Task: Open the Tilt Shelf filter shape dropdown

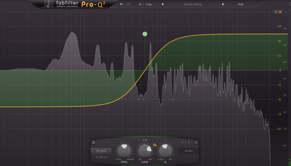Action: 101,150
